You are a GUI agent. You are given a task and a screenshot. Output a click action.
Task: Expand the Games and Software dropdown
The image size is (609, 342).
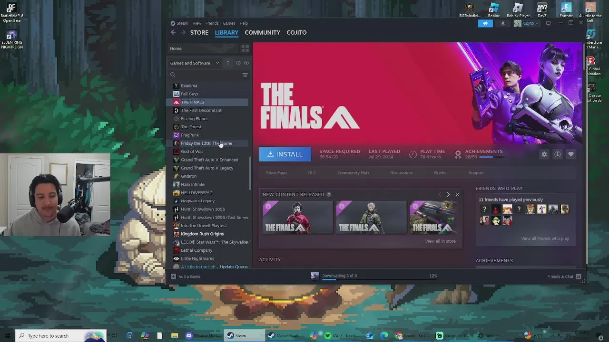[195, 63]
